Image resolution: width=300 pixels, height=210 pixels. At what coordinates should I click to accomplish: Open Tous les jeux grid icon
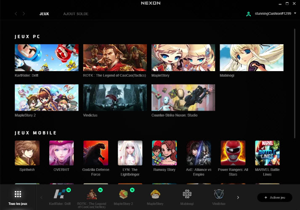click(18, 194)
